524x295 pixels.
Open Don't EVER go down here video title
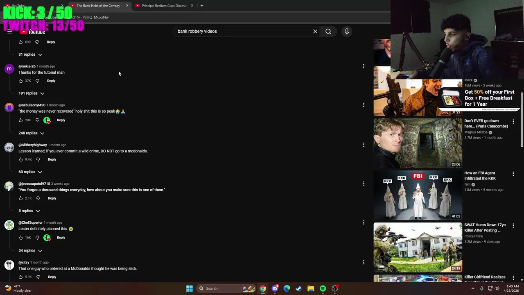[486, 123]
